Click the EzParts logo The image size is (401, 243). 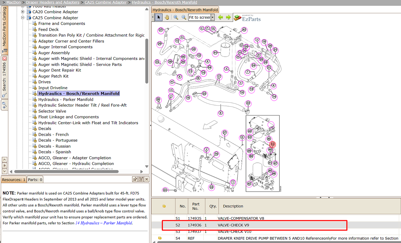[247, 18]
